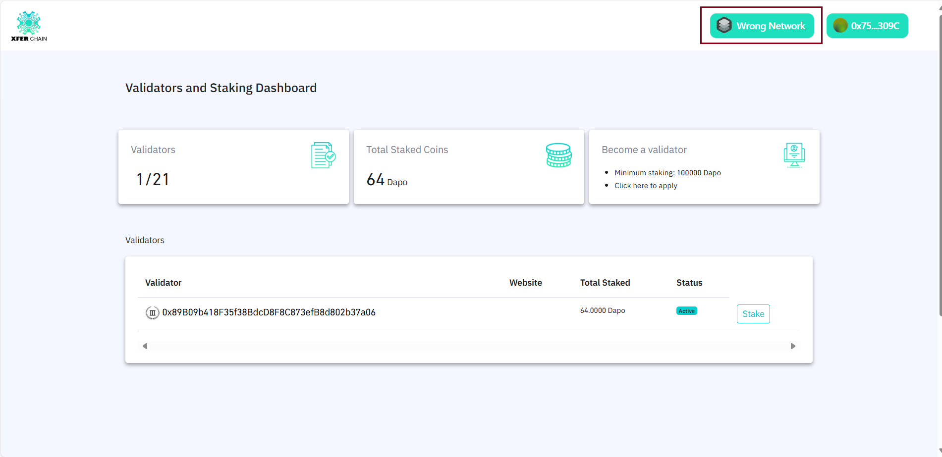Click the medal icon beside the validator address

point(152,312)
